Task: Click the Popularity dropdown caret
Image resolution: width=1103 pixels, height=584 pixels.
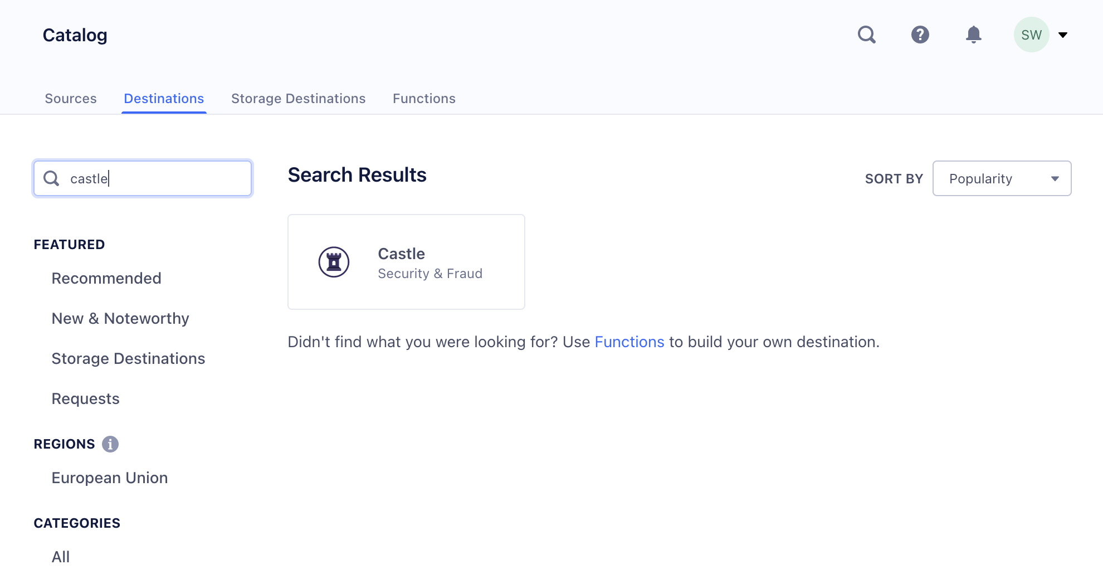Action: pos(1055,179)
